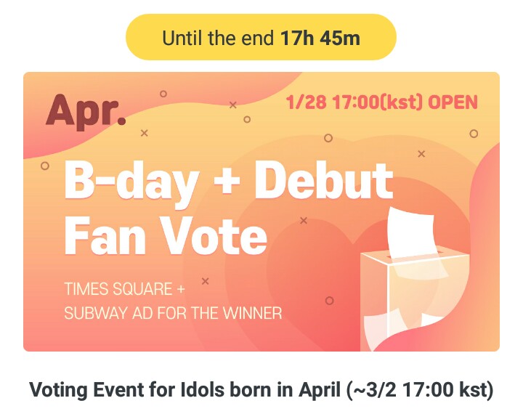Click the 'B-day' headline word
Viewport: 523px width, 414px height.
point(130,183)
